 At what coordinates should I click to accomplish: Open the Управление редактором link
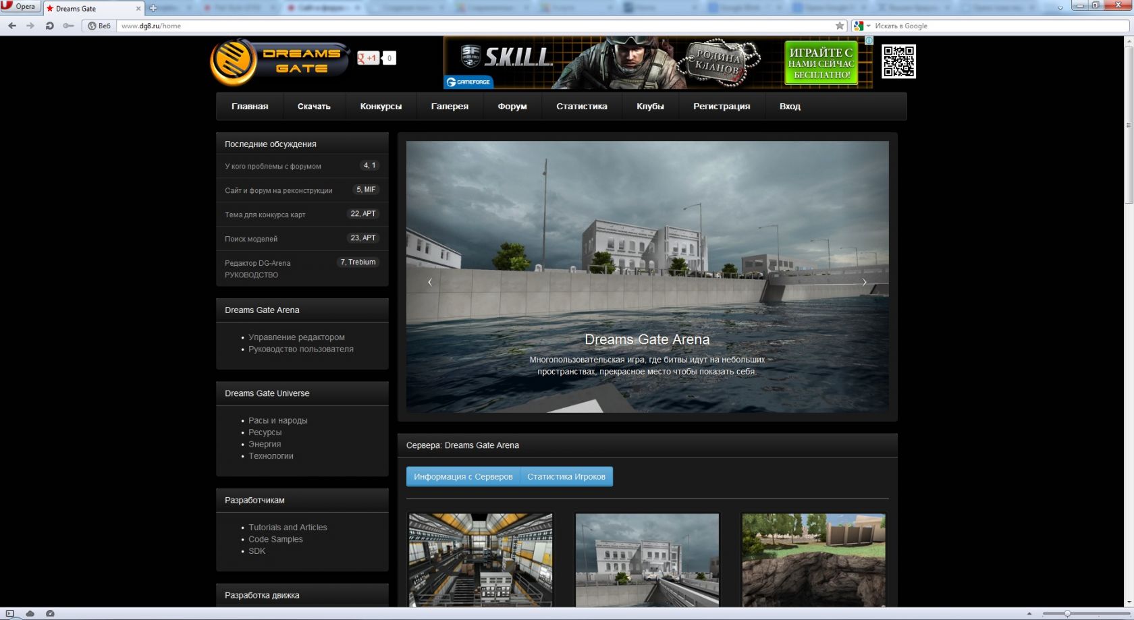[x=296, y=337]
